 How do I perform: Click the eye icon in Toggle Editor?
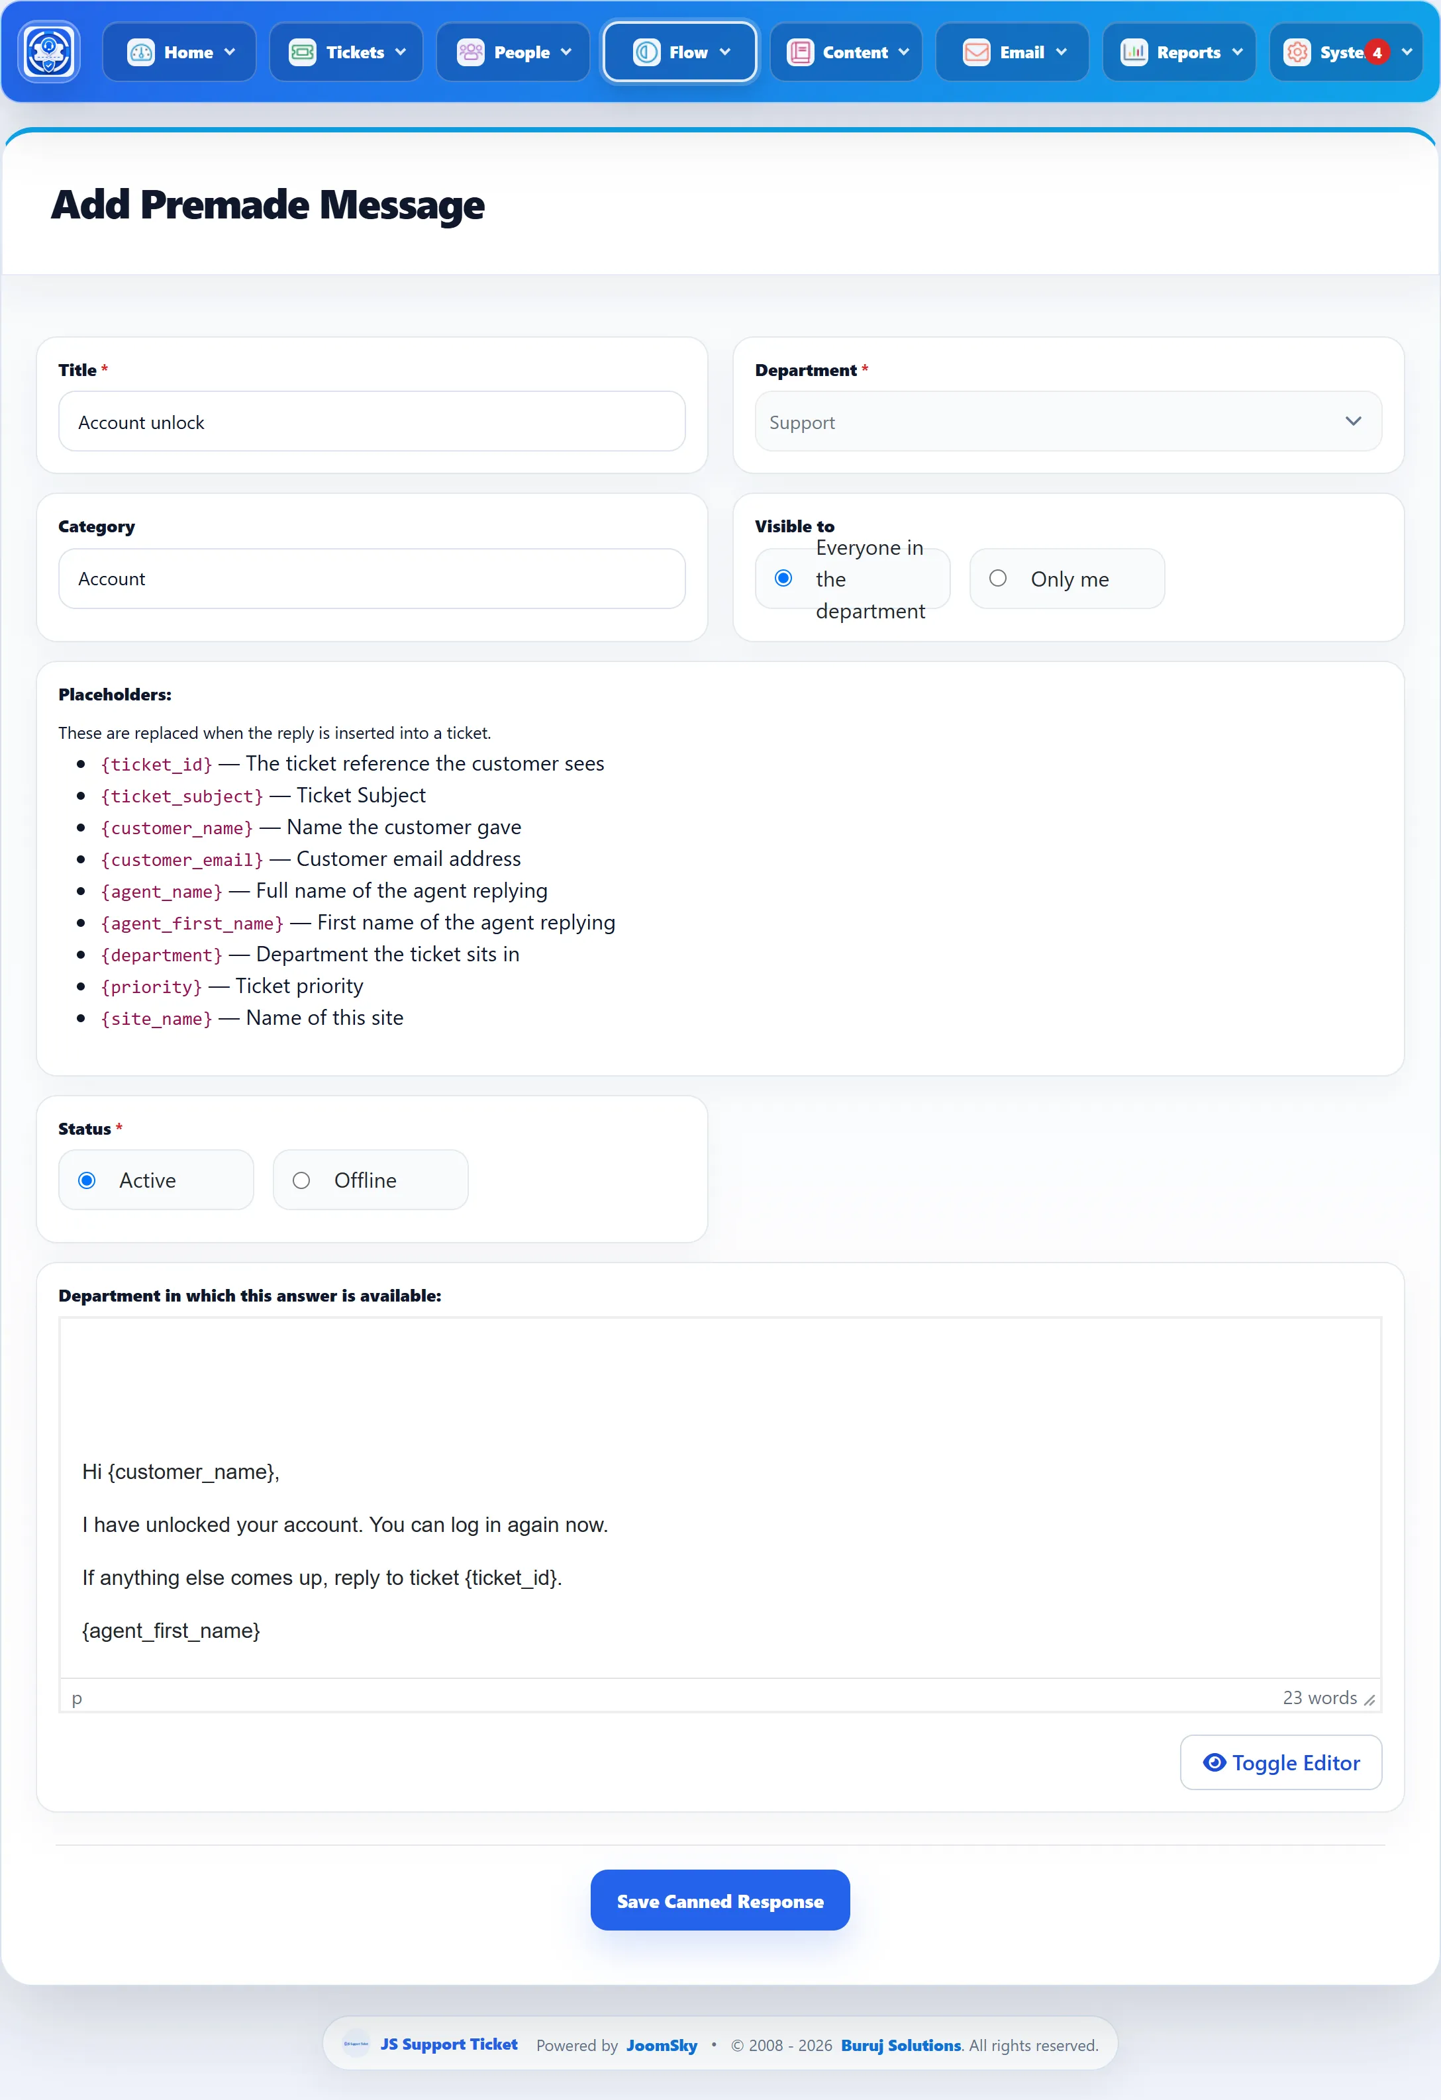tap(1214, 1762)
